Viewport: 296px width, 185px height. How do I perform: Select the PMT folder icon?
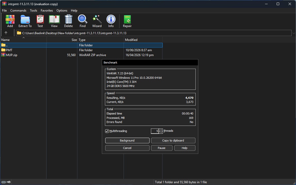click(3, 50)
